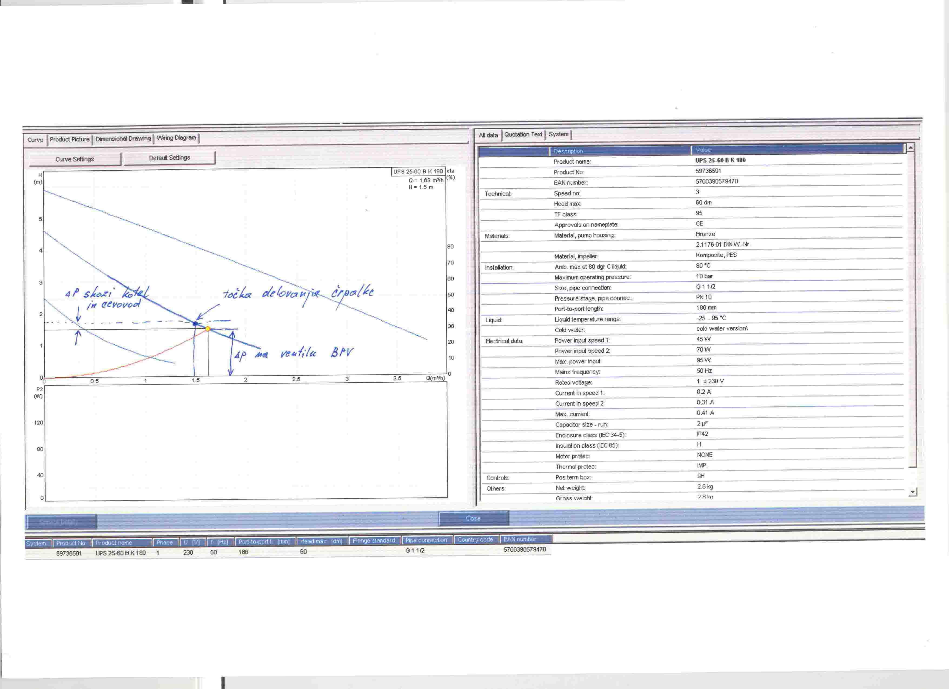Click the 'Rated voltage:' value '1 x 230 V'
This screenshot has height=689, width=949.
710,381
